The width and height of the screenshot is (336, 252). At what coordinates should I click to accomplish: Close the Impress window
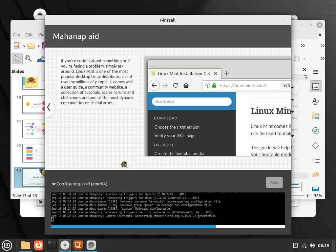(x=320, y=25)
